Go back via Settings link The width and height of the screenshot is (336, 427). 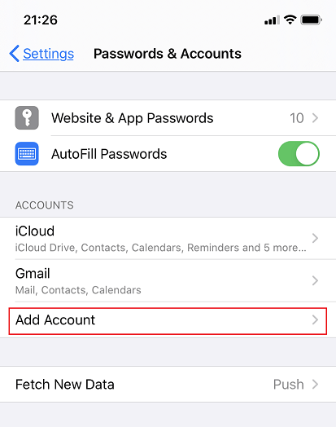[x=48, y=54]
